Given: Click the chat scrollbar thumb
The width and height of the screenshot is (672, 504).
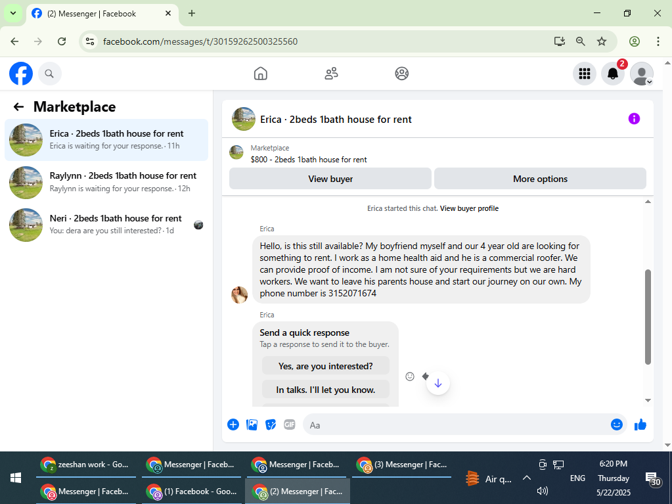Looking at the screenshot, I should click(648, 317).
